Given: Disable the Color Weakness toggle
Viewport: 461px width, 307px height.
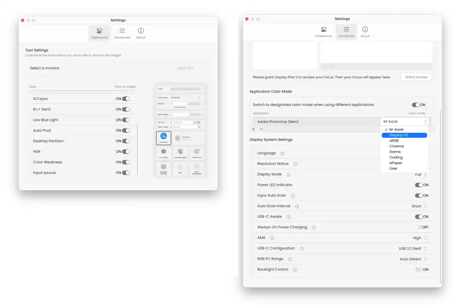Looking at the screenshot, I should click(126, 162).
